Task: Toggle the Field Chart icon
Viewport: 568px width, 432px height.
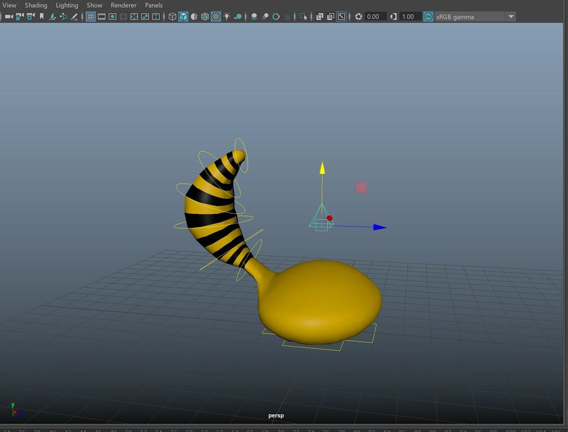Action: click(134, 16)
